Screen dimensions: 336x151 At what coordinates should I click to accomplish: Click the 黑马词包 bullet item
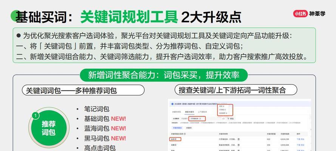click(97, 139)
